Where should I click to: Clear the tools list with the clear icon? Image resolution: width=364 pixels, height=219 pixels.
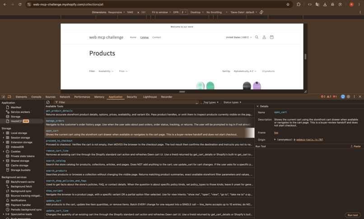(48, 102)
